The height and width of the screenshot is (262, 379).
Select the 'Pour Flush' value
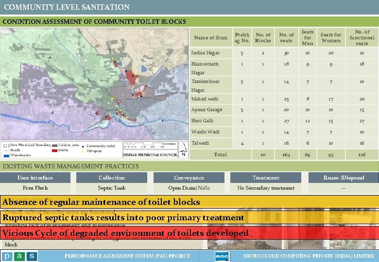(x=35, y=188)
